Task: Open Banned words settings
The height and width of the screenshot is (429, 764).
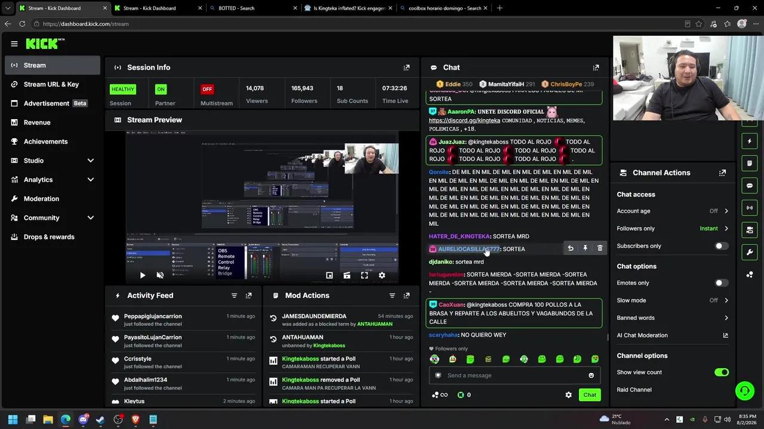Action: coord(673,318)
